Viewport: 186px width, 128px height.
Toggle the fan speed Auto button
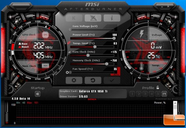tap(115, 75)
